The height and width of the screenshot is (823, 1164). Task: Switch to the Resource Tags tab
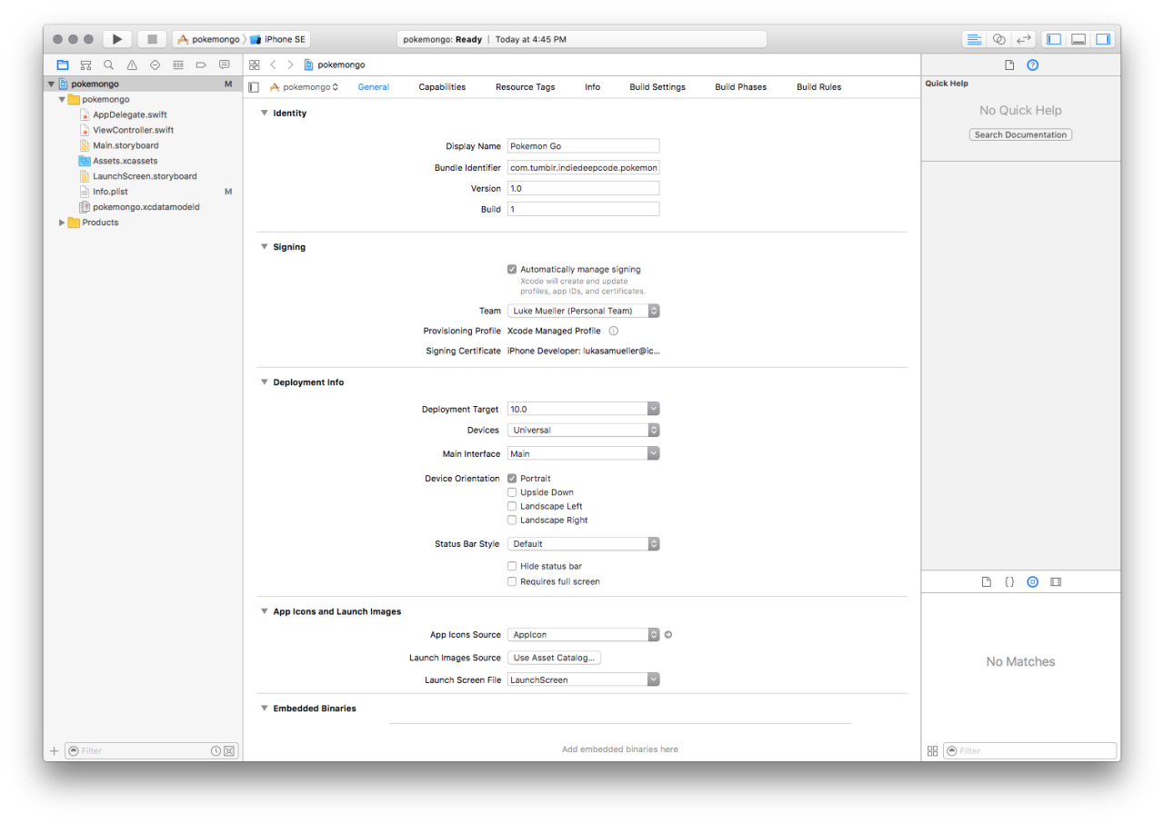tap(525, 87)
